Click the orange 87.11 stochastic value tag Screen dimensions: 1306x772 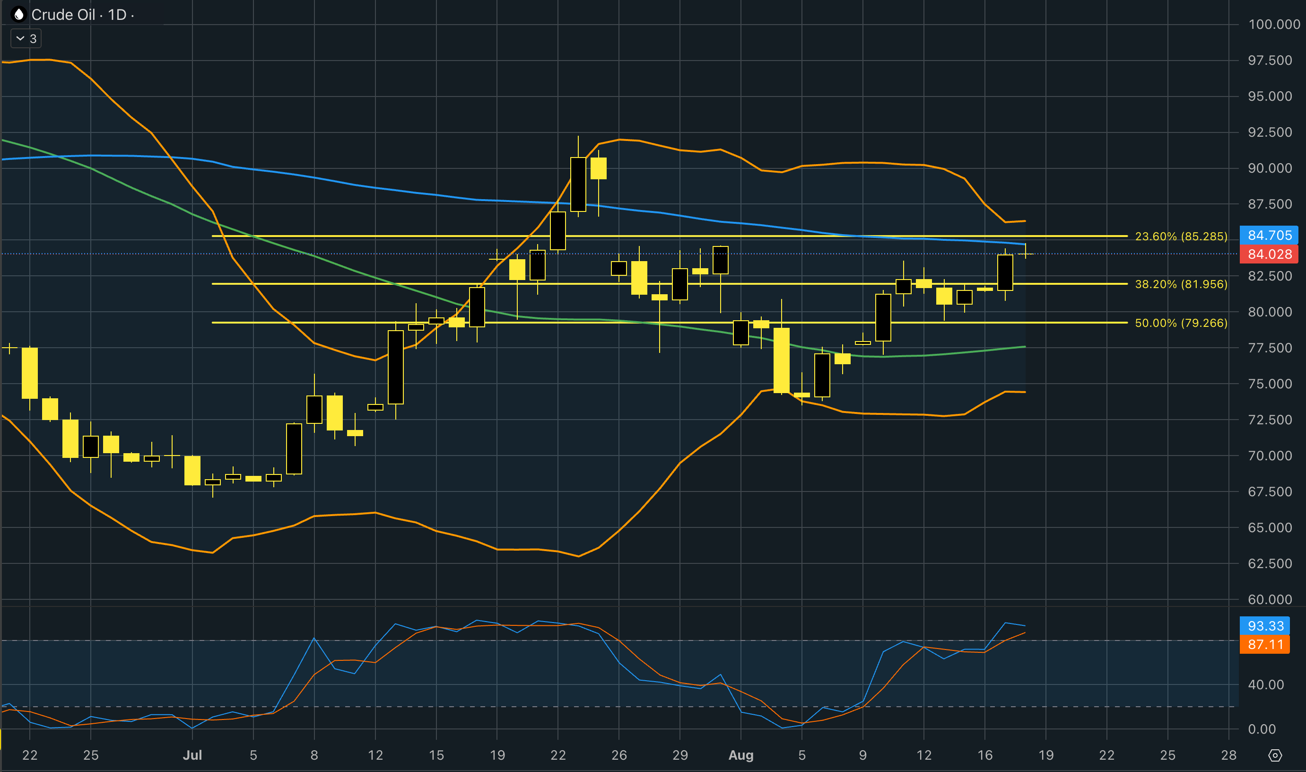pyautogui.click(x=1265, y=645)
